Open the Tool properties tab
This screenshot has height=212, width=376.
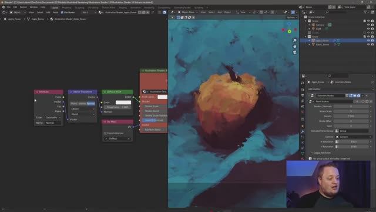tap(303, 83)
